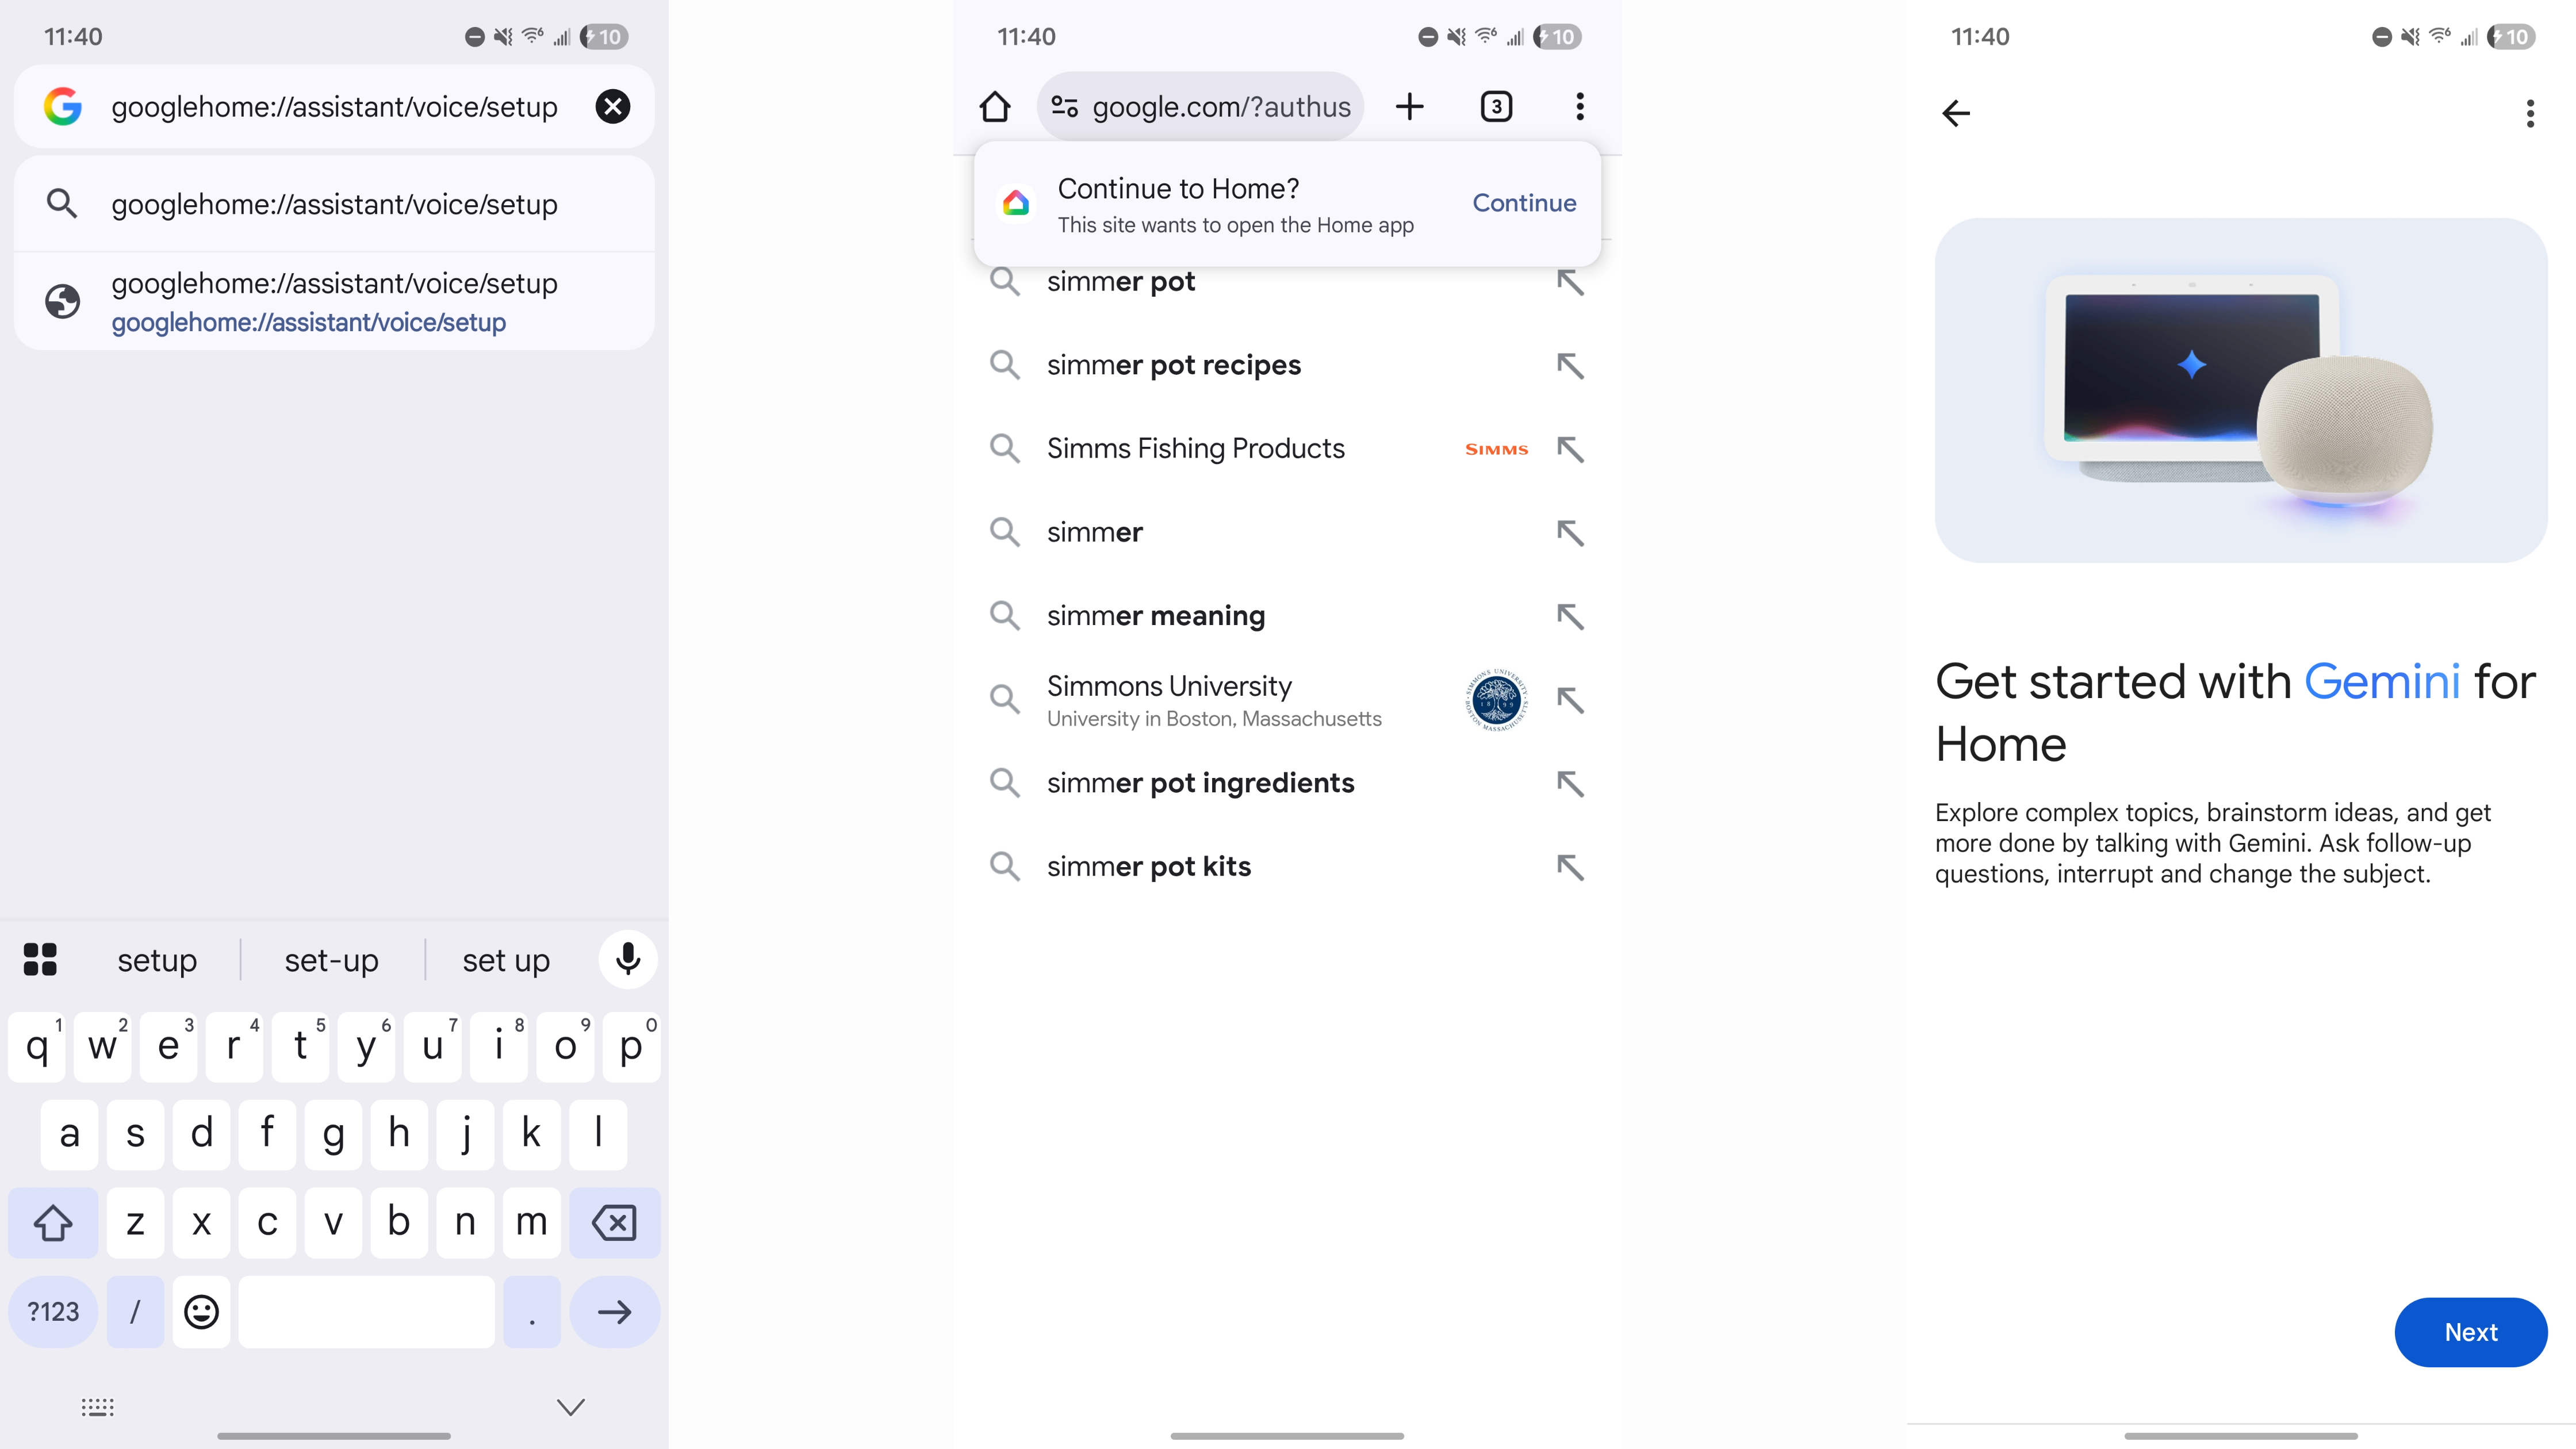Clear the address bar with the X icon
The image size is (2576, 1449).
click(613, 107)
